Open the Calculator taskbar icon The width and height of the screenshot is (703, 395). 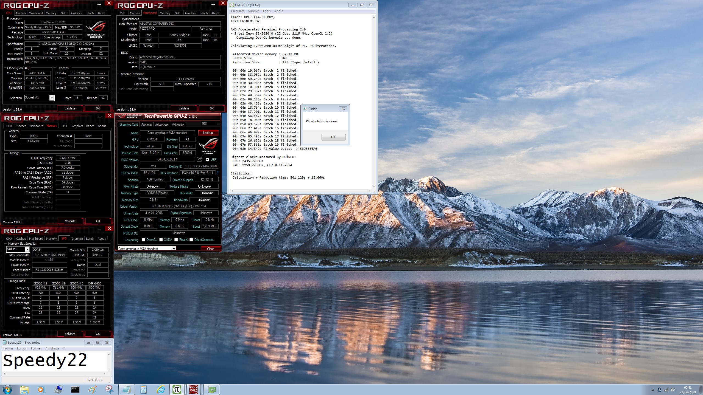coord(143,390)
